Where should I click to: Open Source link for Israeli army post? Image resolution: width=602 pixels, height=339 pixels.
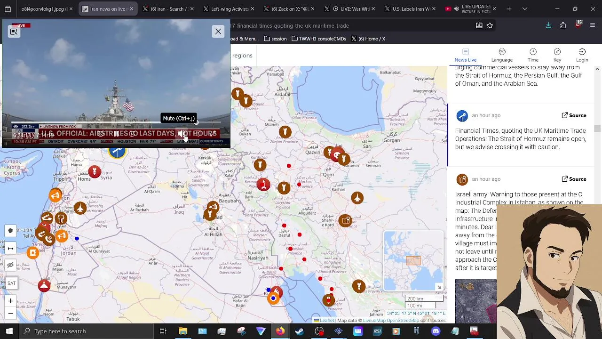pyautogui.click(x=574, y=179)
